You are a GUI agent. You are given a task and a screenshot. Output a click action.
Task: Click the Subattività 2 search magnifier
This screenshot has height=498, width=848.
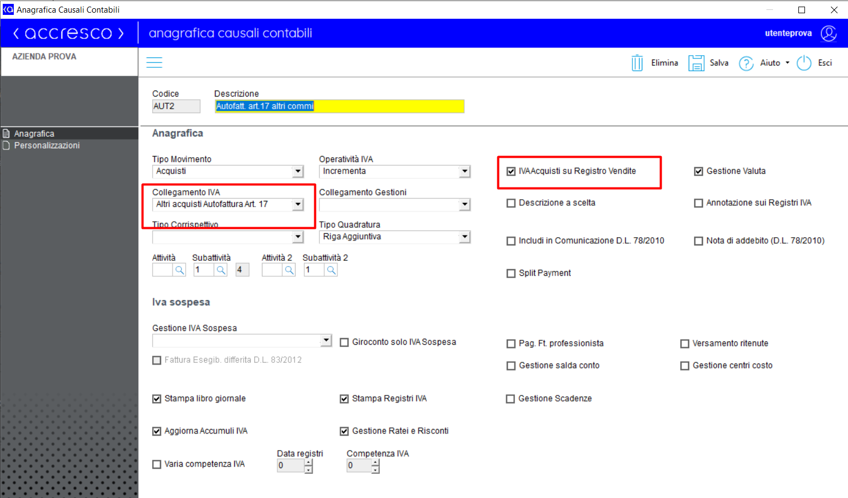(331, 270)
